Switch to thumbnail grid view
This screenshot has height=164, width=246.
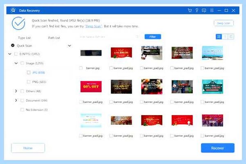pos(219,37)
